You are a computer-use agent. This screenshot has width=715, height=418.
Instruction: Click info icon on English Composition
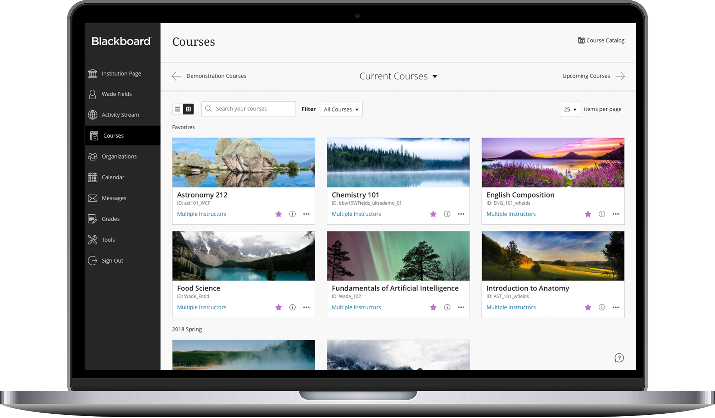(x=601, y=214)
